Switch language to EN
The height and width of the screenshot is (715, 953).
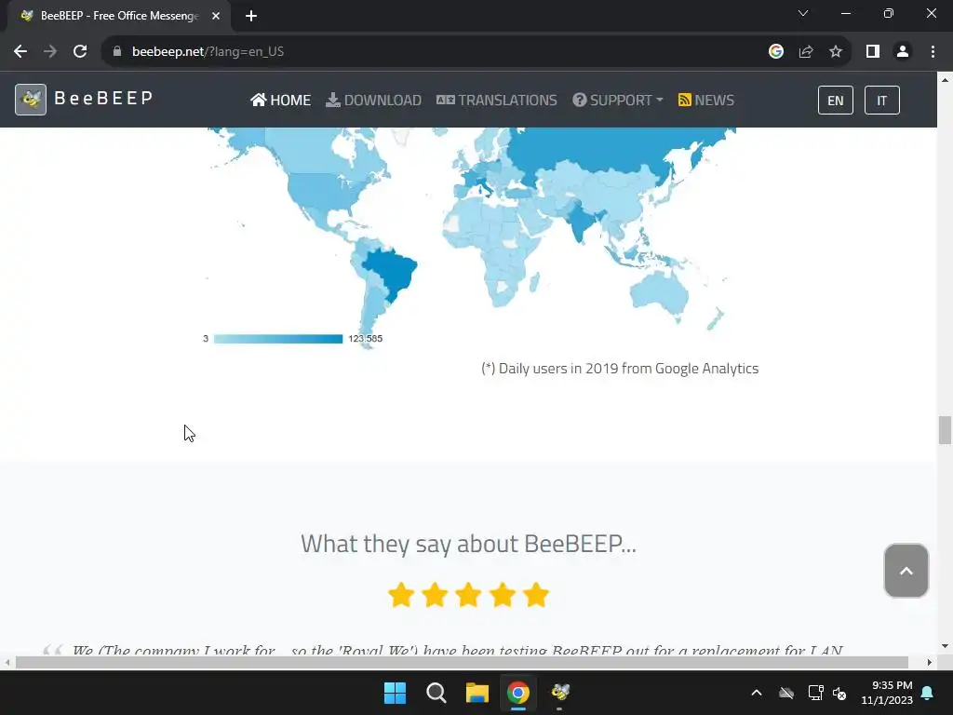[836, 101]
